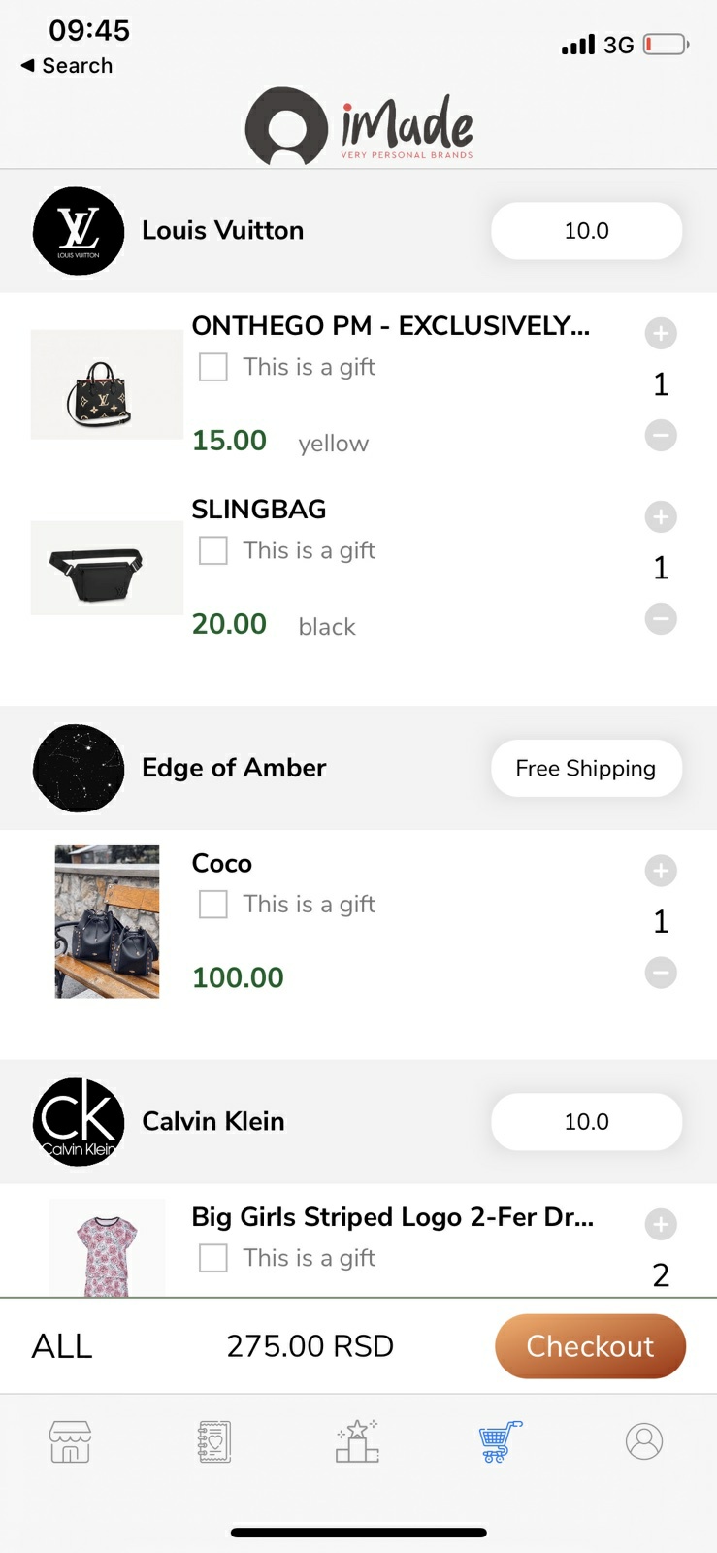The image size is (717, 1553).
Task: Mark SLINGBAG as a gift
Action: (x=213, y=550)
